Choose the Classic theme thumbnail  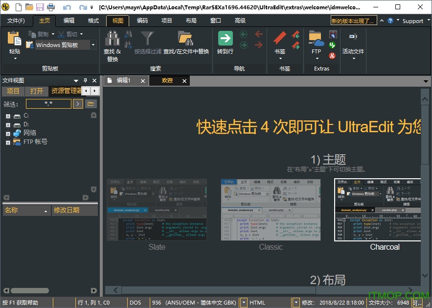(x=271, y=210)
